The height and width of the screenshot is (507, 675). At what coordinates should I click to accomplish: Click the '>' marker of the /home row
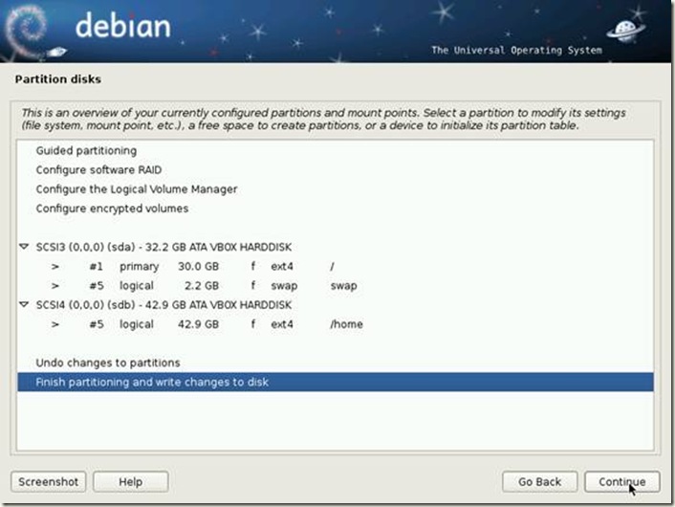[x=55, y=324]
